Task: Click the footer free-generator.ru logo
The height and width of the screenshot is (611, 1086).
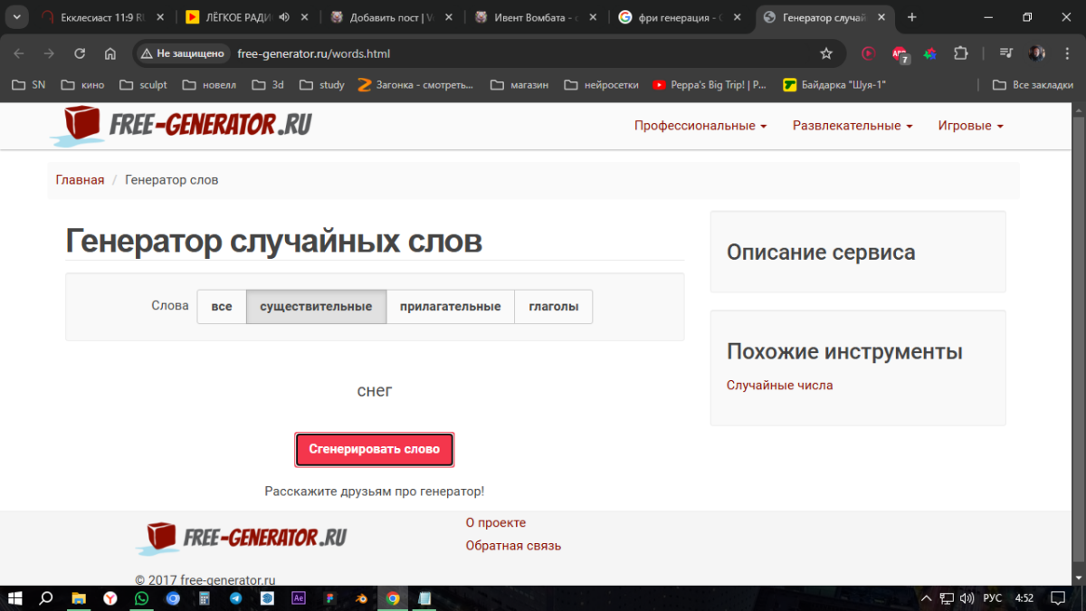Action: pyautogui.click(x=242, y=538)
